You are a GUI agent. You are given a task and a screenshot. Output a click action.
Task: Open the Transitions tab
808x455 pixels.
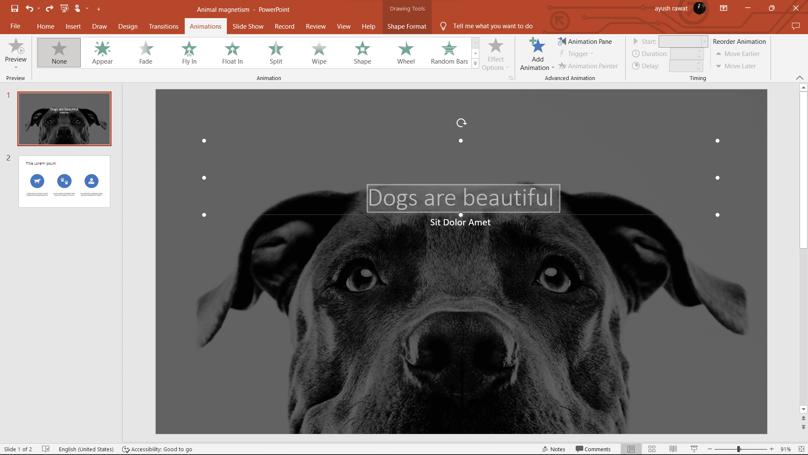point(163,26)
